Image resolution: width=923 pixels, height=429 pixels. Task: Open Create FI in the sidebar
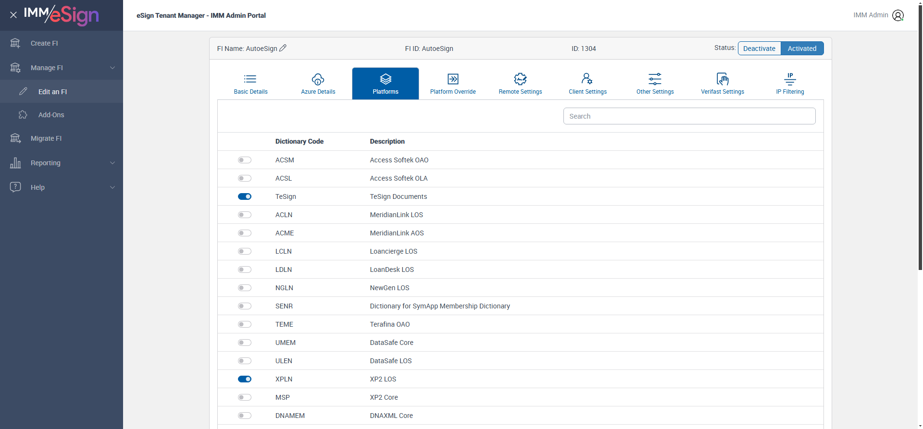pos(44,43)
